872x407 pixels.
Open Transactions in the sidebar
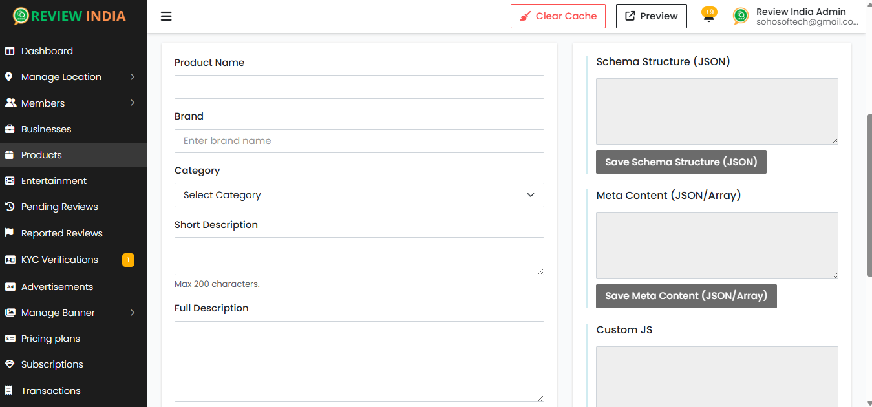(74, 391)
